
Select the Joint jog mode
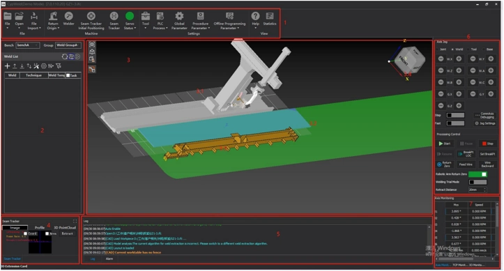[x=441, y=49]
